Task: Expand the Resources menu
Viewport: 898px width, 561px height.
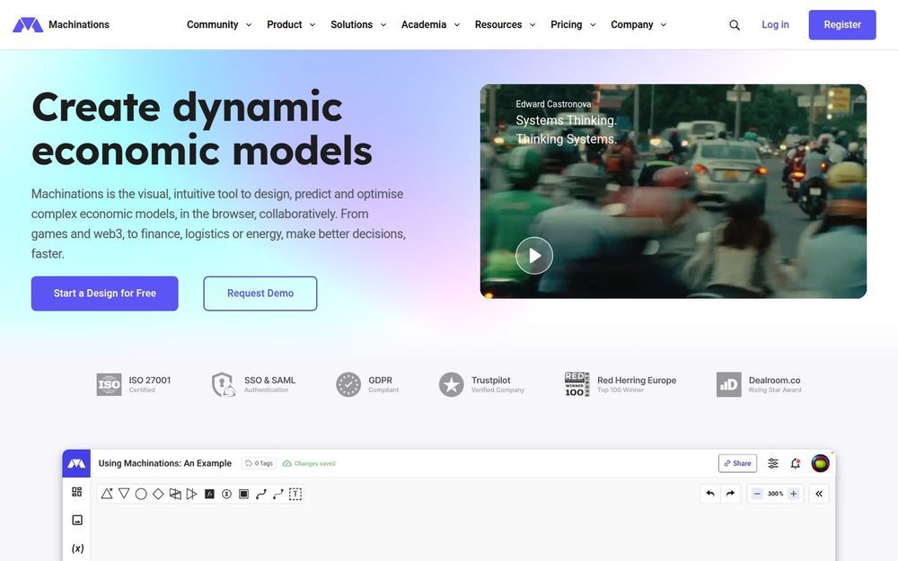Action: (x=505, y=24)
